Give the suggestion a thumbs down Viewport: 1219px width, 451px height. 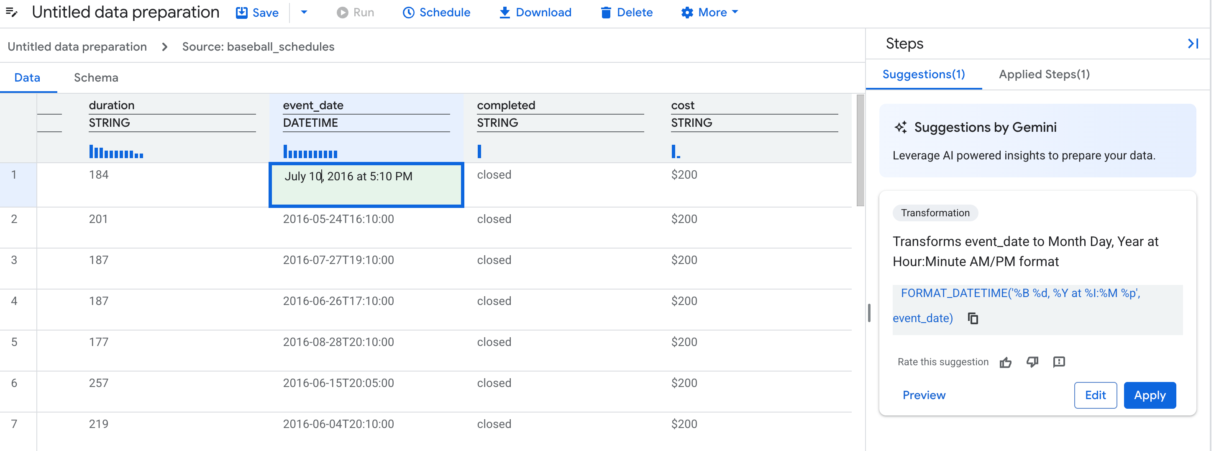point(1032,362)
